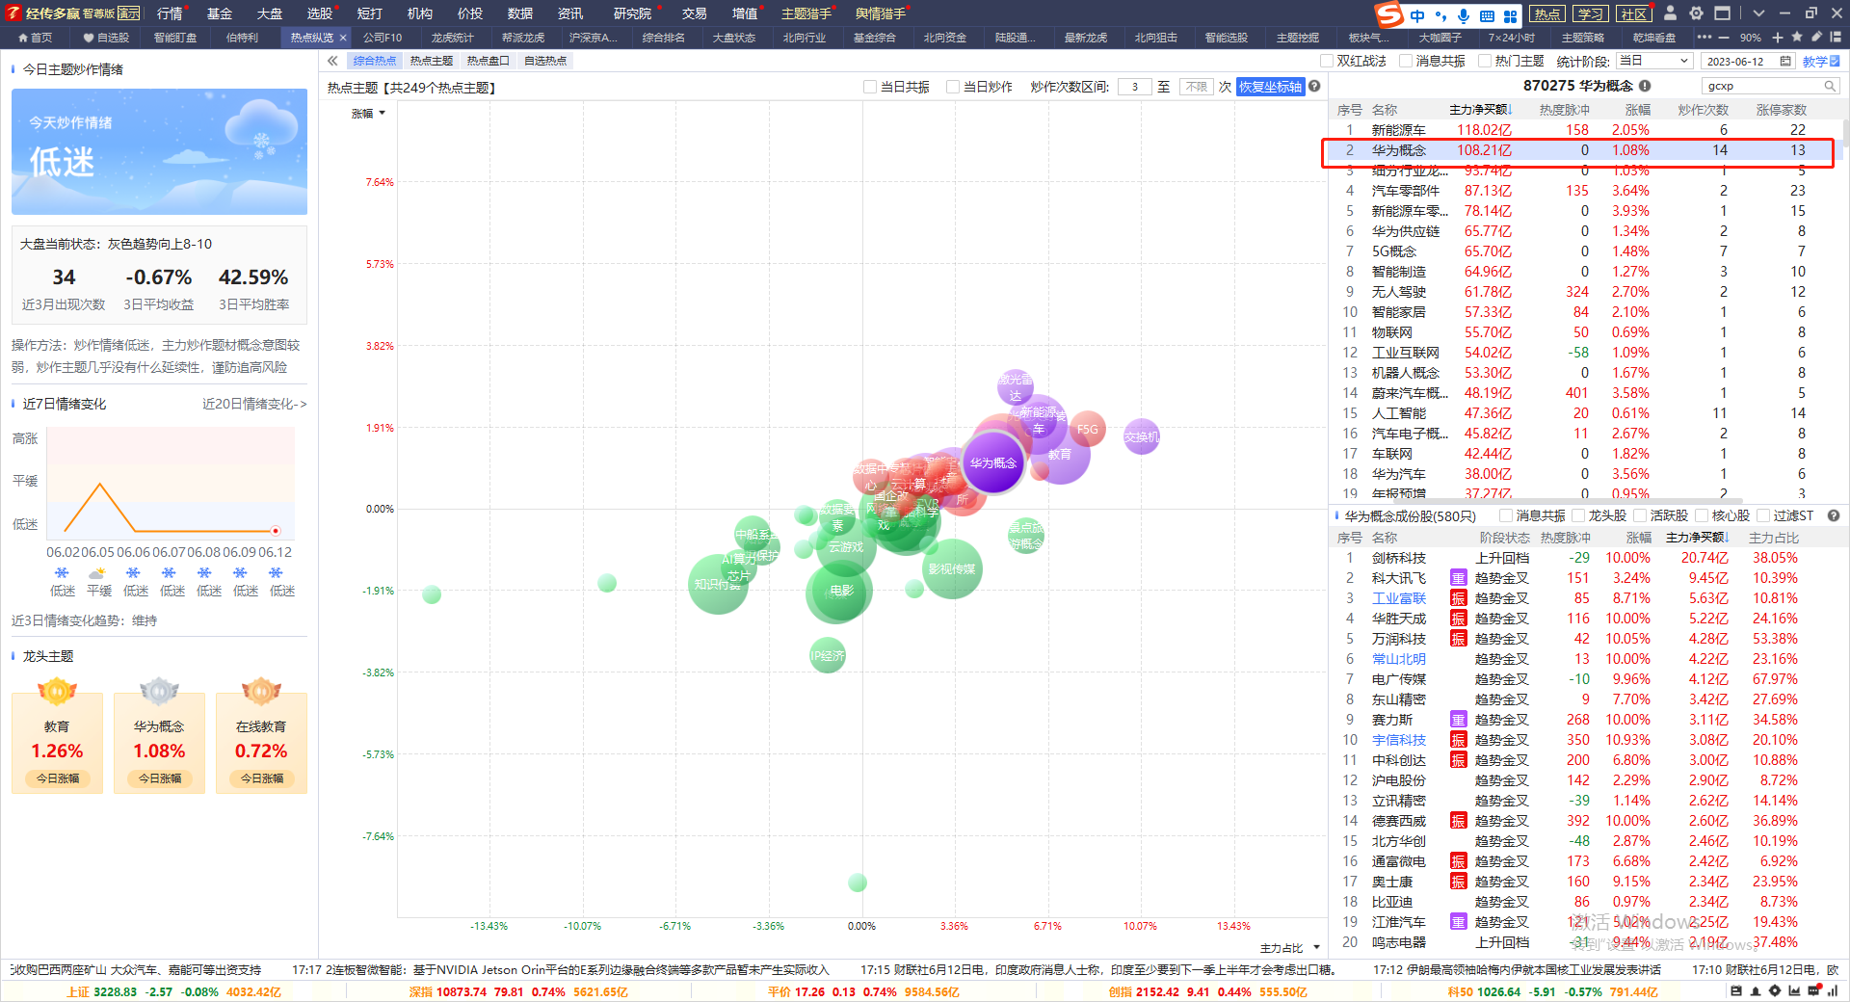This screenshot has width=1850, height=1002.
Task: Click the edit pencil icon in tab bar
Action: (x=1816, y=37)
